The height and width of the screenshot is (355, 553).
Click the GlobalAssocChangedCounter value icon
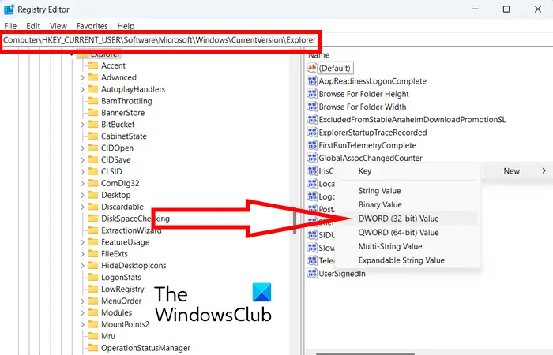(312, 158)
